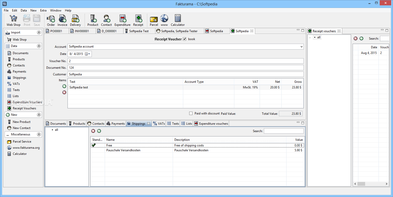
Task: Launch the Calculator from the toolbar
Action: pyautogui.click(x=178, y=20)
